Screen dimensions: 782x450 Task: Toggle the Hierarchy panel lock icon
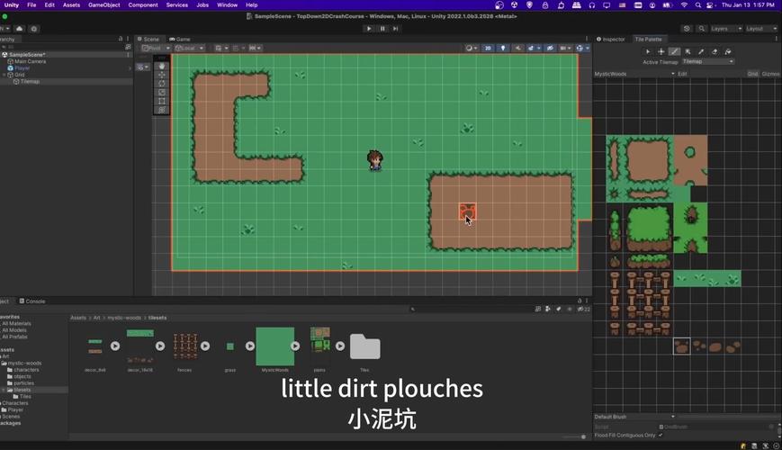click(121, 39)
